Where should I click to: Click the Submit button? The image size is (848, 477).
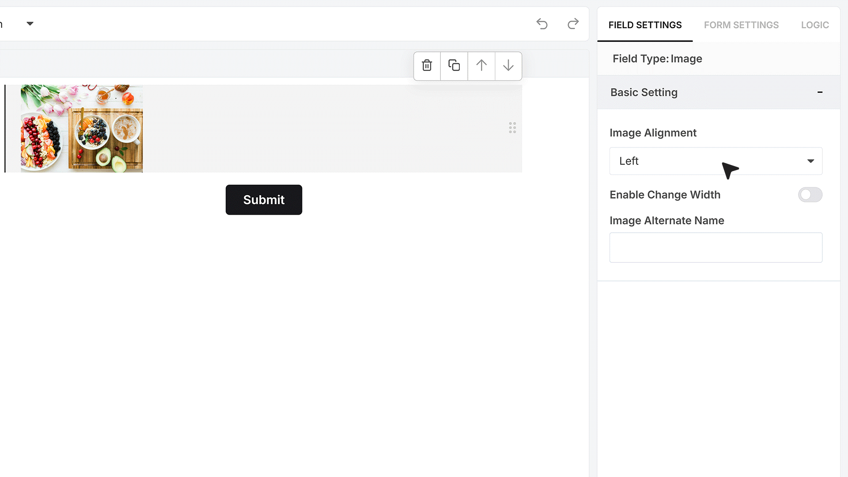264,200
